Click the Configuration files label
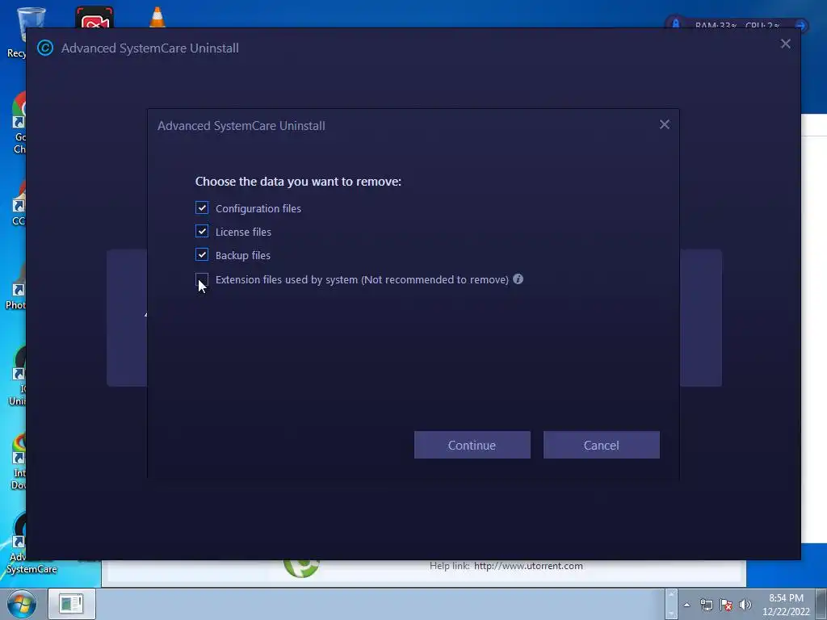 (x=258, y=208)
